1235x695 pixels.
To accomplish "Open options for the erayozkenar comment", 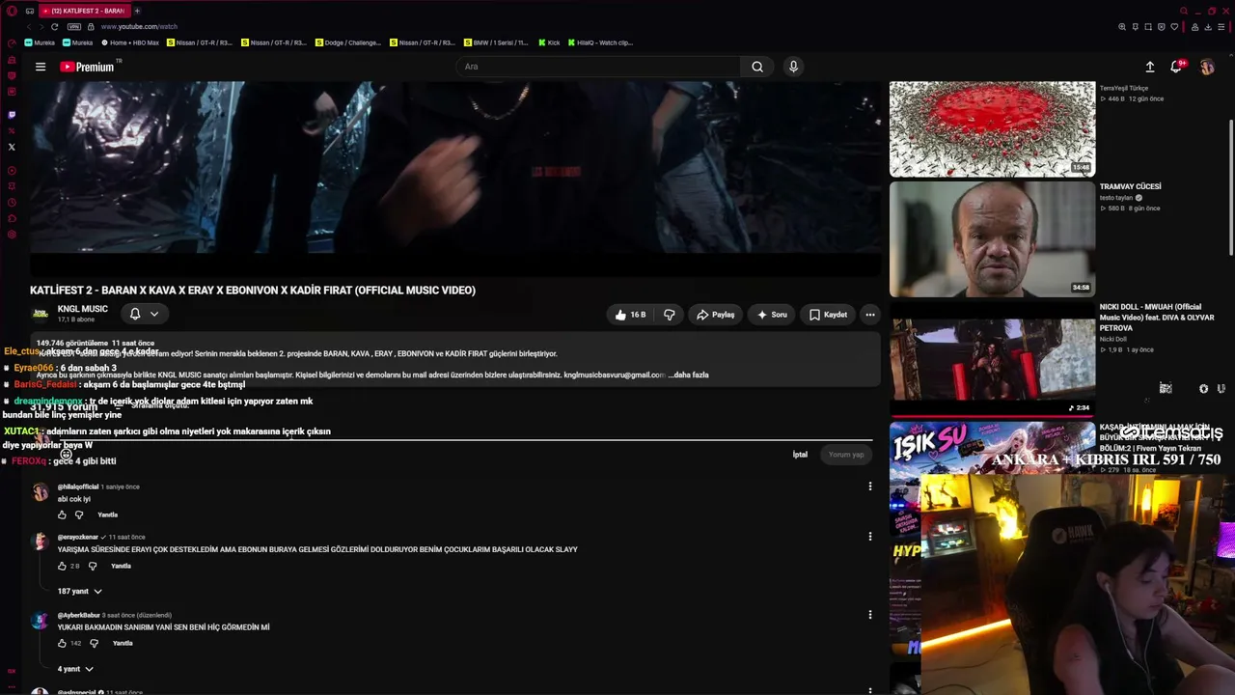I will (870, 537).
